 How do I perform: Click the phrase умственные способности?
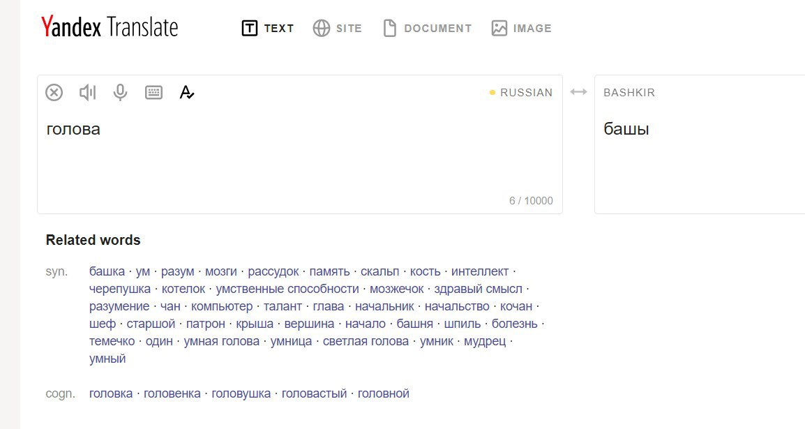click(287, 289)
